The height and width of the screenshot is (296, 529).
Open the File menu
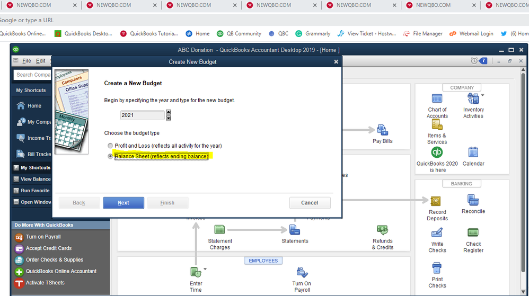[27, 61]
